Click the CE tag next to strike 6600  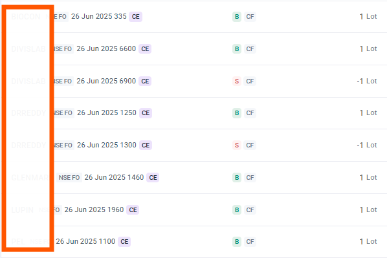(x=145, y=49)
